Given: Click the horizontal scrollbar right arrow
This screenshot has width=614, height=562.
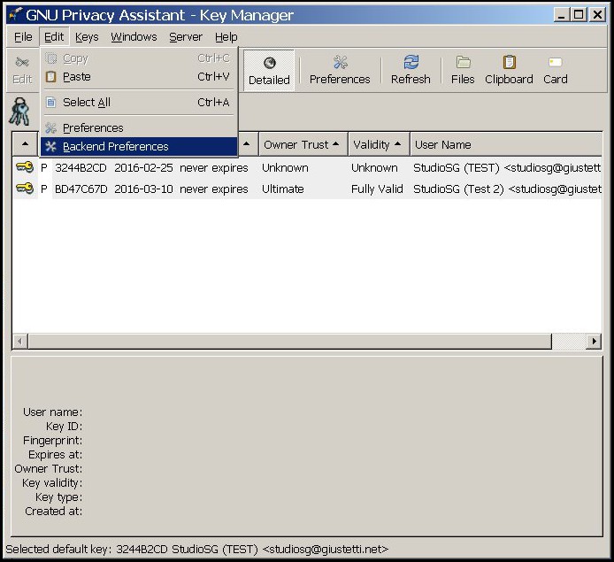Looking at the screenshot, I should pos(594,341).
